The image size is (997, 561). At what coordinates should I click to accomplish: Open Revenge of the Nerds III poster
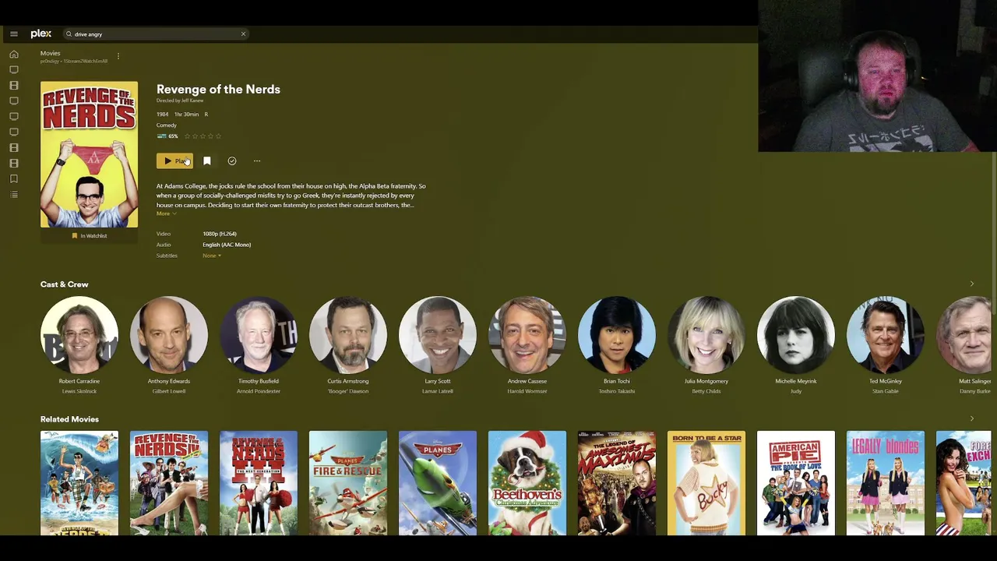pyautogui.click(x=259, y=483)
